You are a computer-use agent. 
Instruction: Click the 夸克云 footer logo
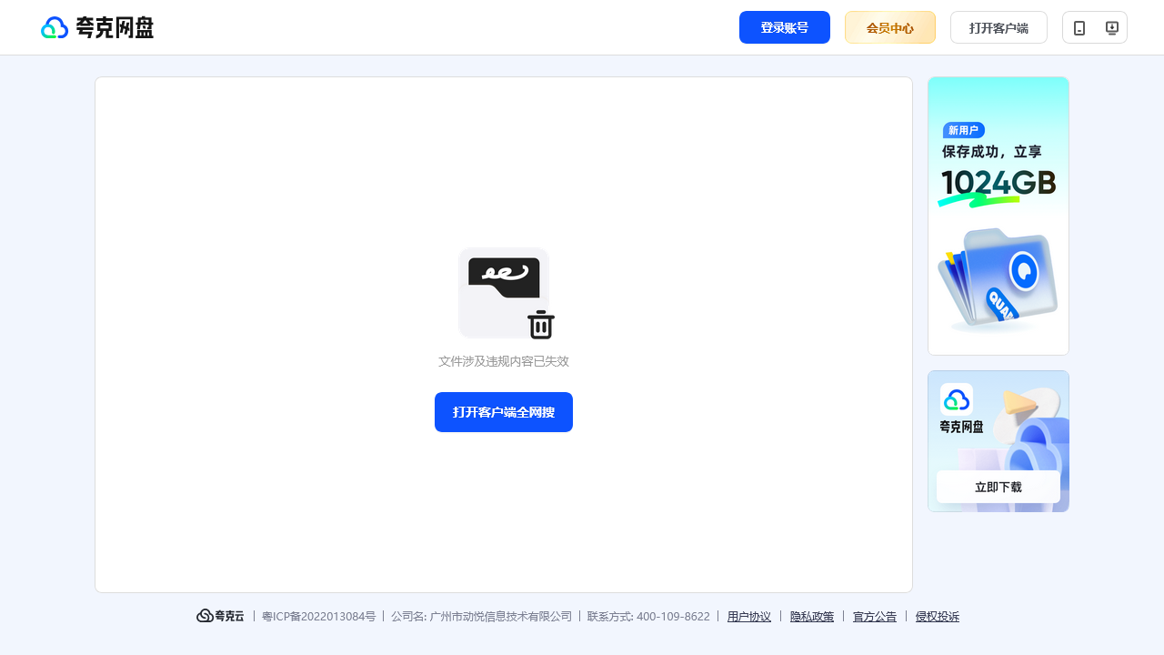221,616
